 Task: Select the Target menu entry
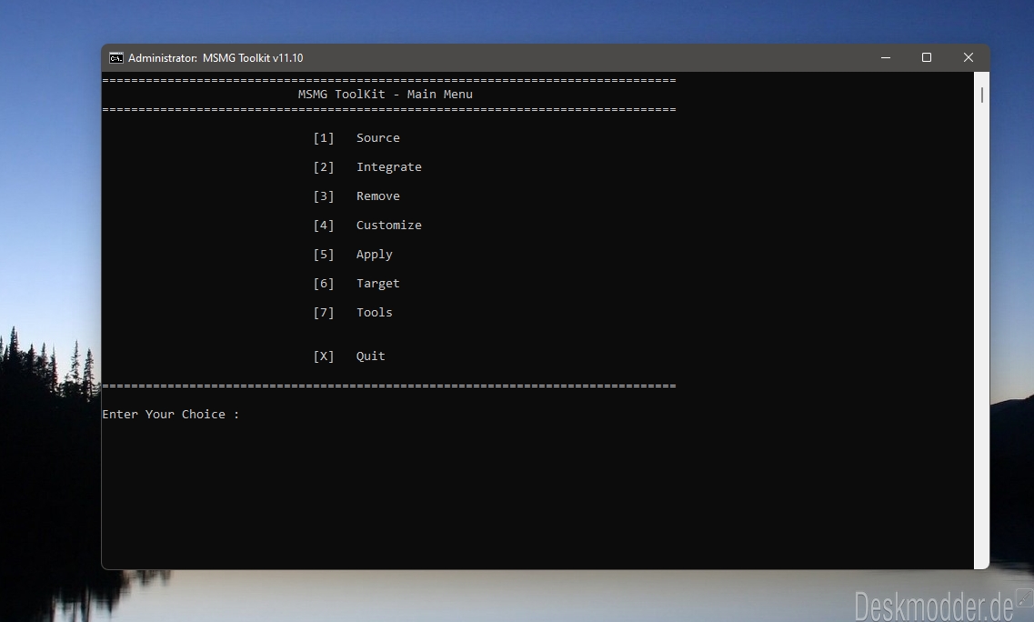click(377, 284)
